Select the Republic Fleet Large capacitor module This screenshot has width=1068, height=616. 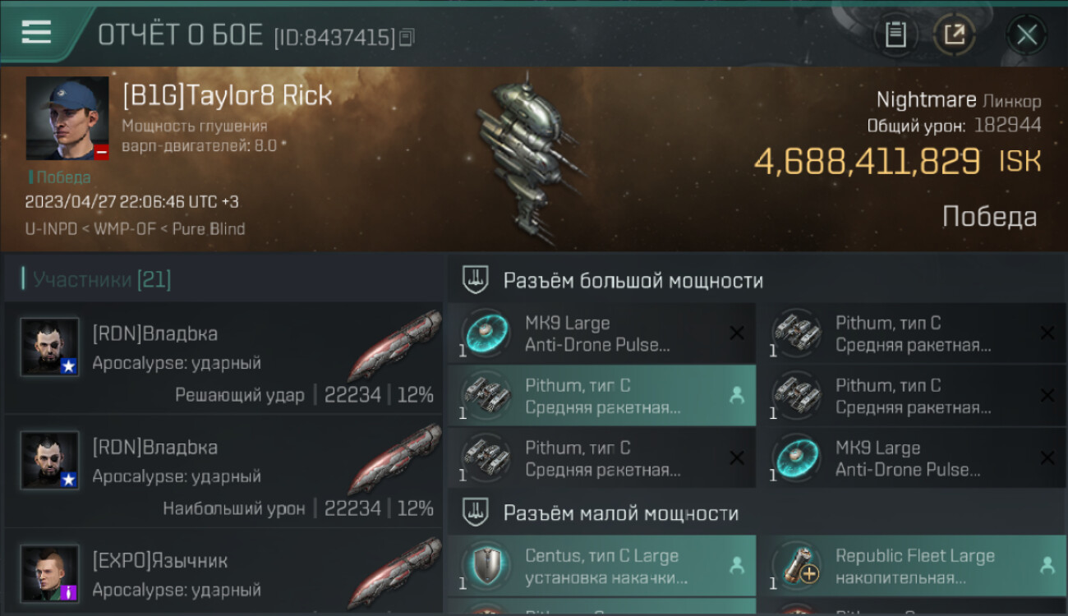(x=912, y=566)
